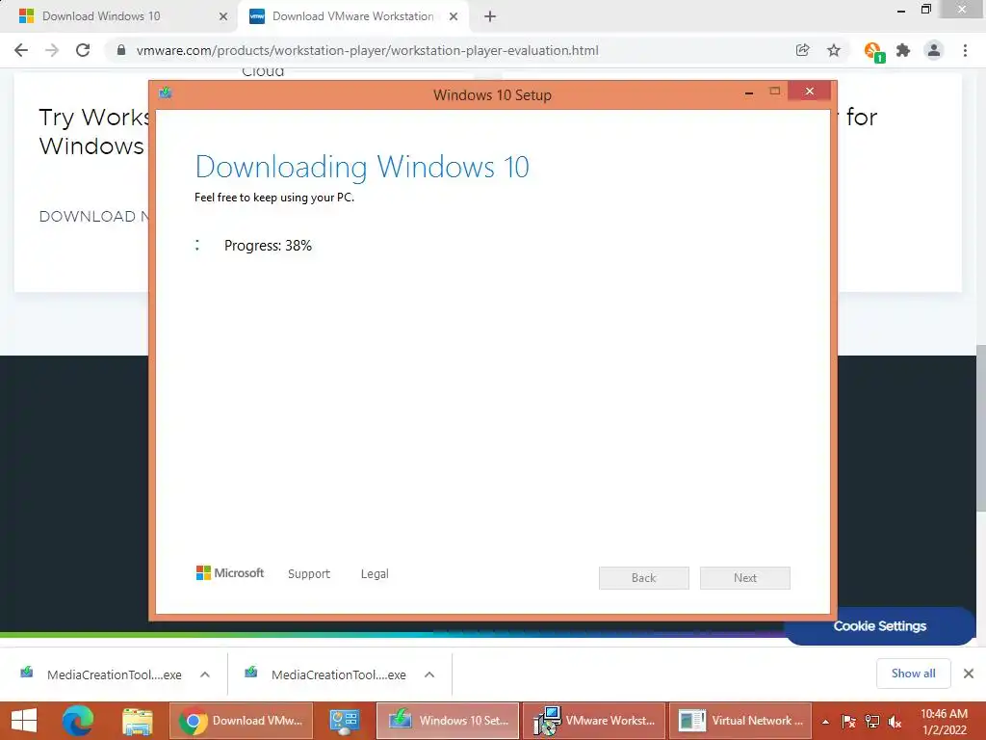Click the Back button in Setup

coord(644,578)
